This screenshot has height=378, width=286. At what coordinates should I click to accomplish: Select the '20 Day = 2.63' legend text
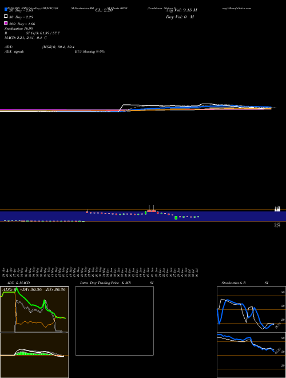tap(21, 10)
